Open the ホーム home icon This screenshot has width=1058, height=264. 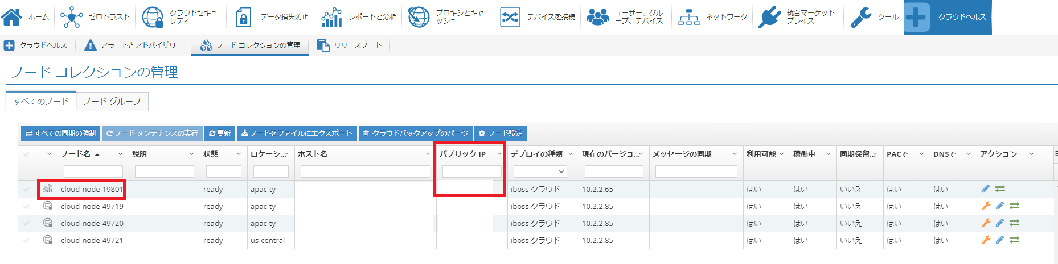[x=11, y=17]
